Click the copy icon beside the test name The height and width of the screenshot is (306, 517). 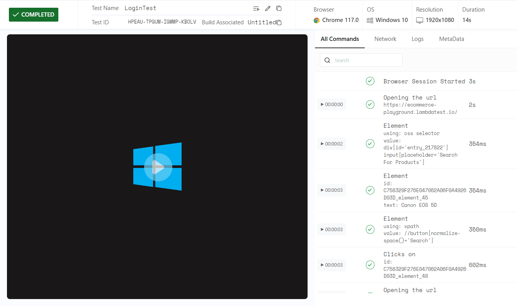coord(279,8)
